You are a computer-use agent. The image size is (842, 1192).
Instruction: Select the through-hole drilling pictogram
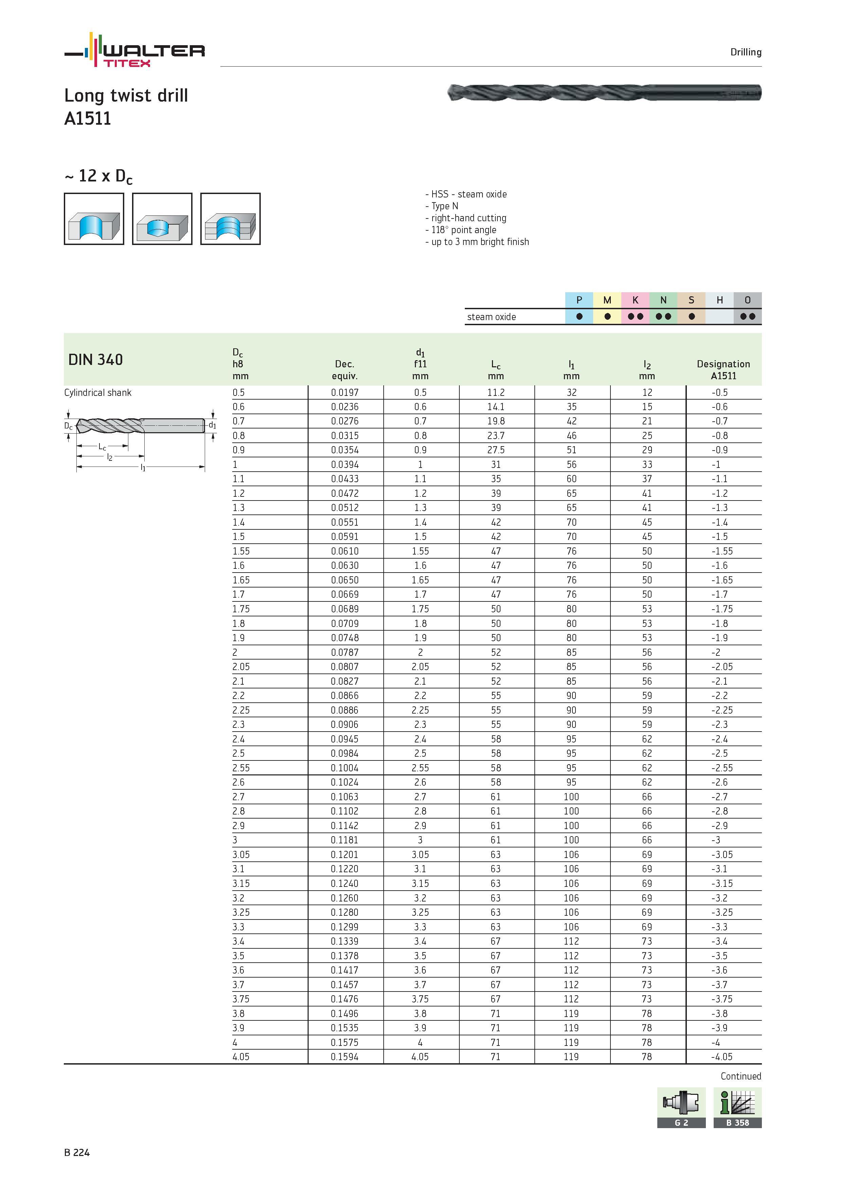click(94, 218)
